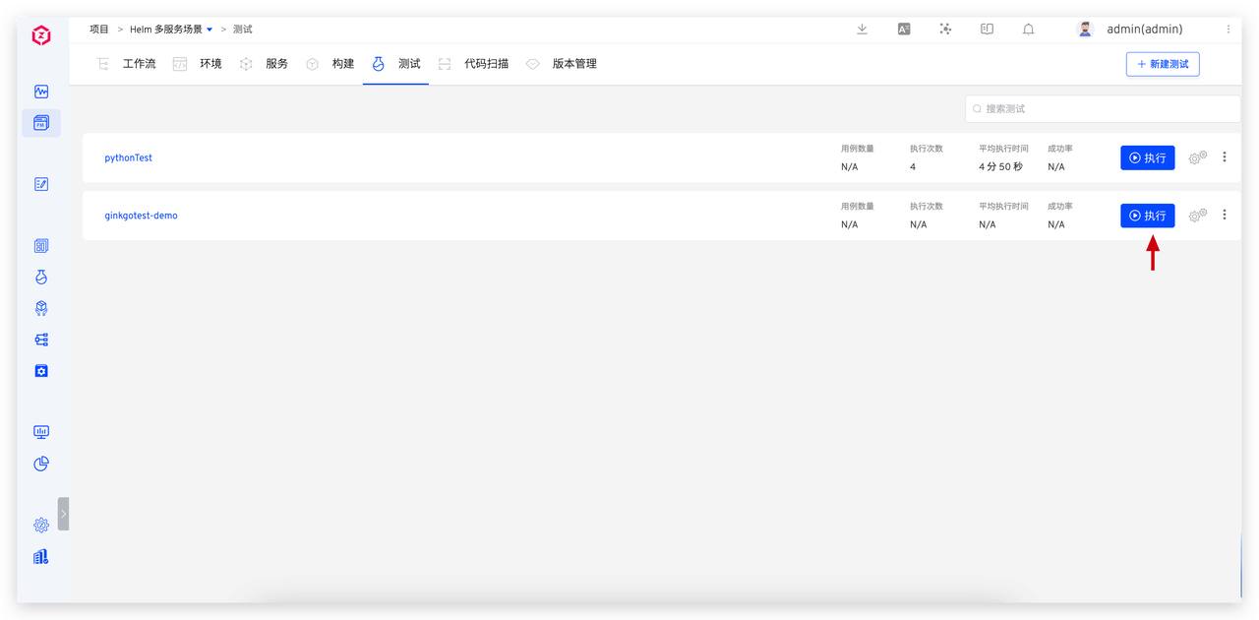Open more options menu for pythonTest
The width and height of the screenshot is (1259, 620).
pyautogui.click(x=1225, y=157)
